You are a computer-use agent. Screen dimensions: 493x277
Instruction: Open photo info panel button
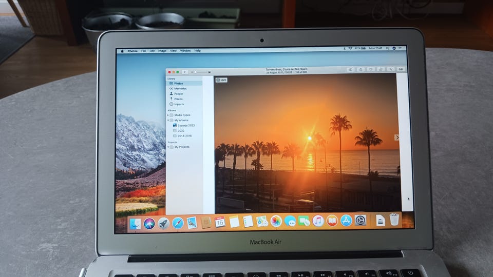351,69
